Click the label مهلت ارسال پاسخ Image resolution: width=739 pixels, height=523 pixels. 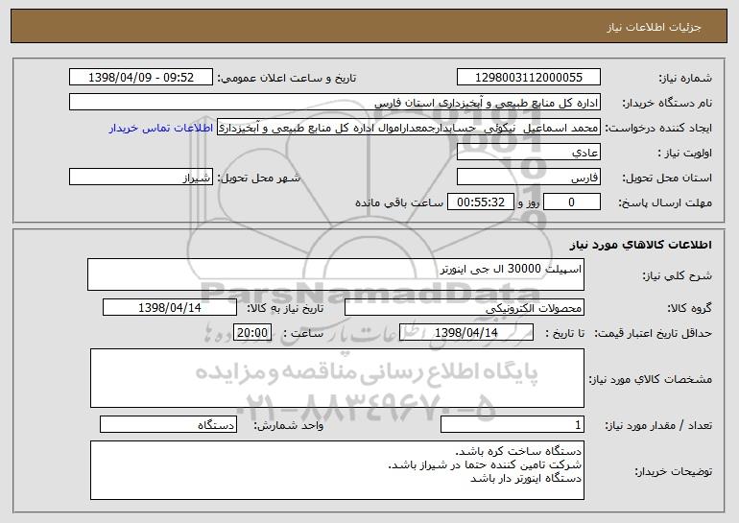point(665,203)
